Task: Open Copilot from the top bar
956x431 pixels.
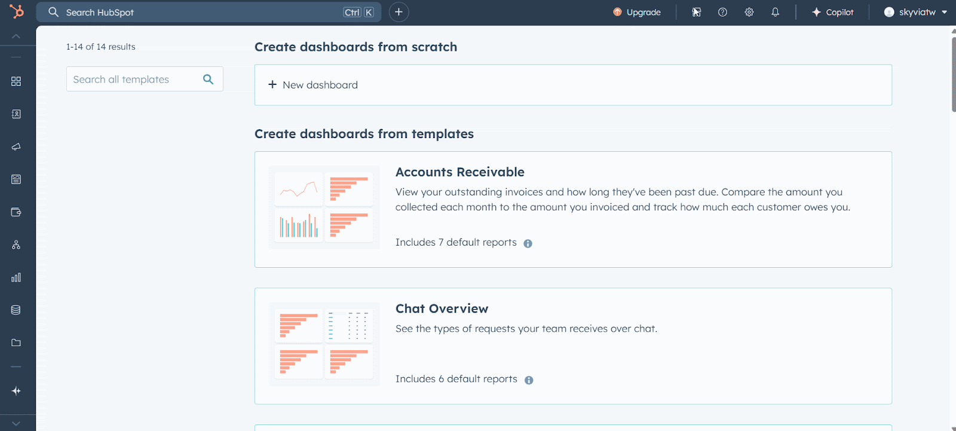Action: point(833,12)
